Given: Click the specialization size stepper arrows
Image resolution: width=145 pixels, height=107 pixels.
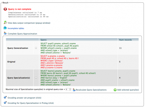Looking at the screenshot, I should pos(70,89).
